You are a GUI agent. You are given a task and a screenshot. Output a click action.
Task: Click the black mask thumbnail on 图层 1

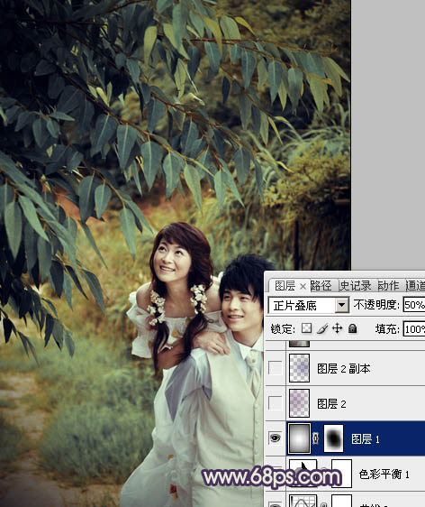333,438
